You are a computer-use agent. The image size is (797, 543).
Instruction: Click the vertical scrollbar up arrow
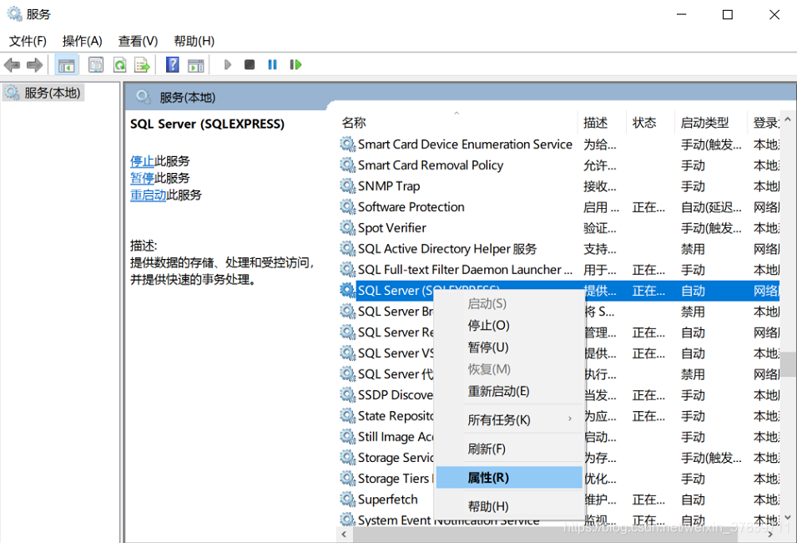pos(788,119)
